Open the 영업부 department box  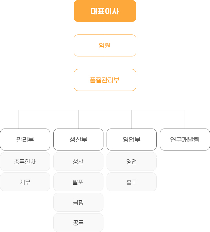click(x=132, y=140)
